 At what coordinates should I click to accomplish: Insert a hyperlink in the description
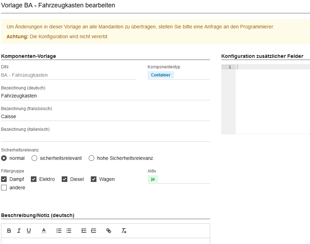pyautogui.click(x=109, y=231)
